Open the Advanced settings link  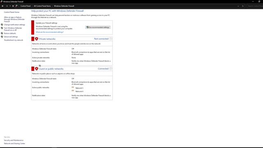11,37
